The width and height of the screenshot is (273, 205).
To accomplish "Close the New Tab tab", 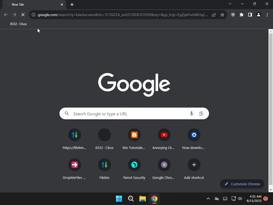I will coord(62,5).
